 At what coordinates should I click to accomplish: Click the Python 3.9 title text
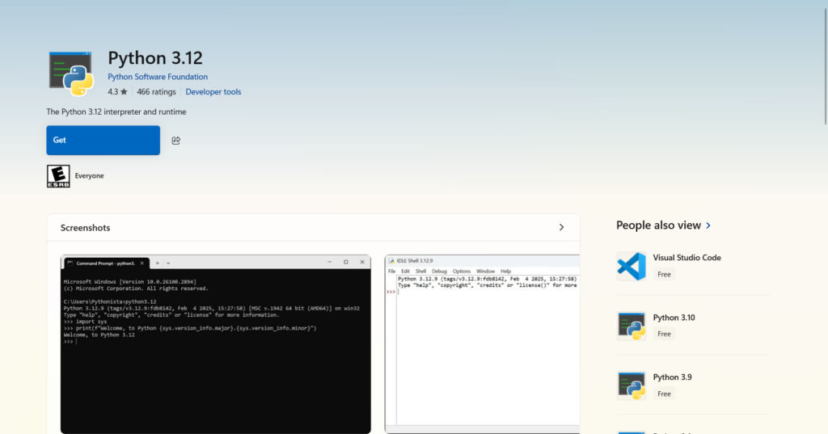pos(672,377)
